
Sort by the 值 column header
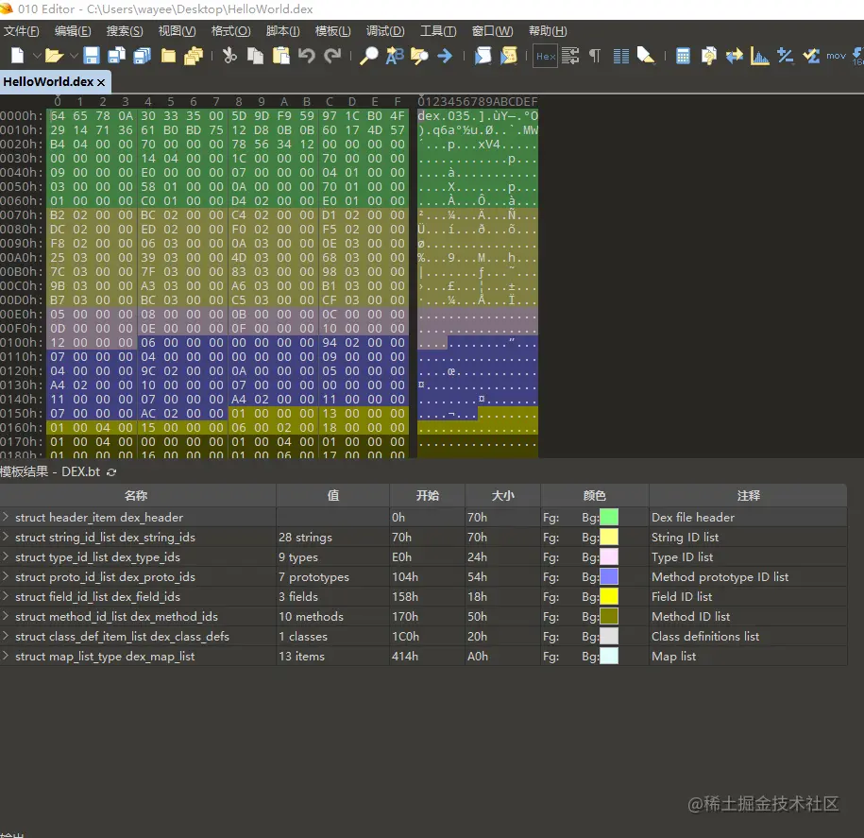click(x=332, y=495)
